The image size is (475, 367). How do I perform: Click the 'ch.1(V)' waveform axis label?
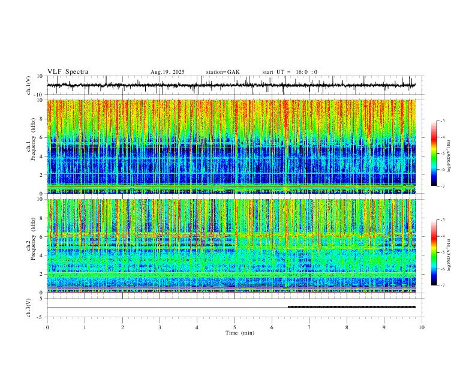(29, 85)
